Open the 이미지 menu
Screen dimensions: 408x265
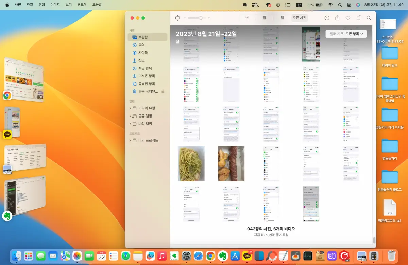55,5
